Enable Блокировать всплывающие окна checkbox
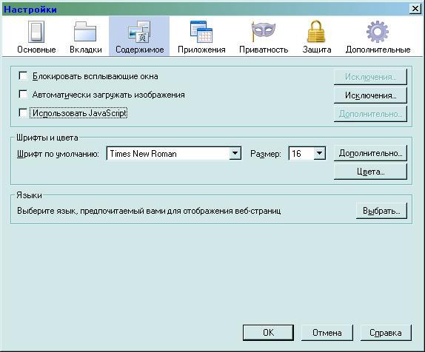Screen dimensions: 425x352 [23, 76]
